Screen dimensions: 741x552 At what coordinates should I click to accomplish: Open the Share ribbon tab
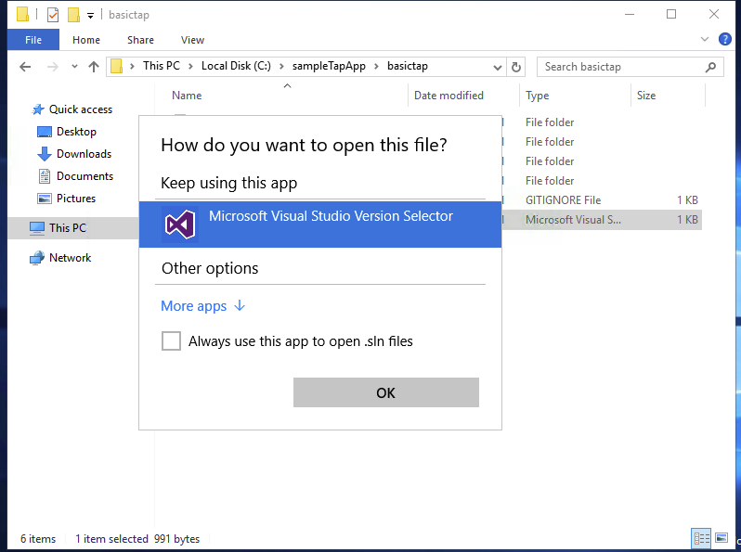coord(140,40)
